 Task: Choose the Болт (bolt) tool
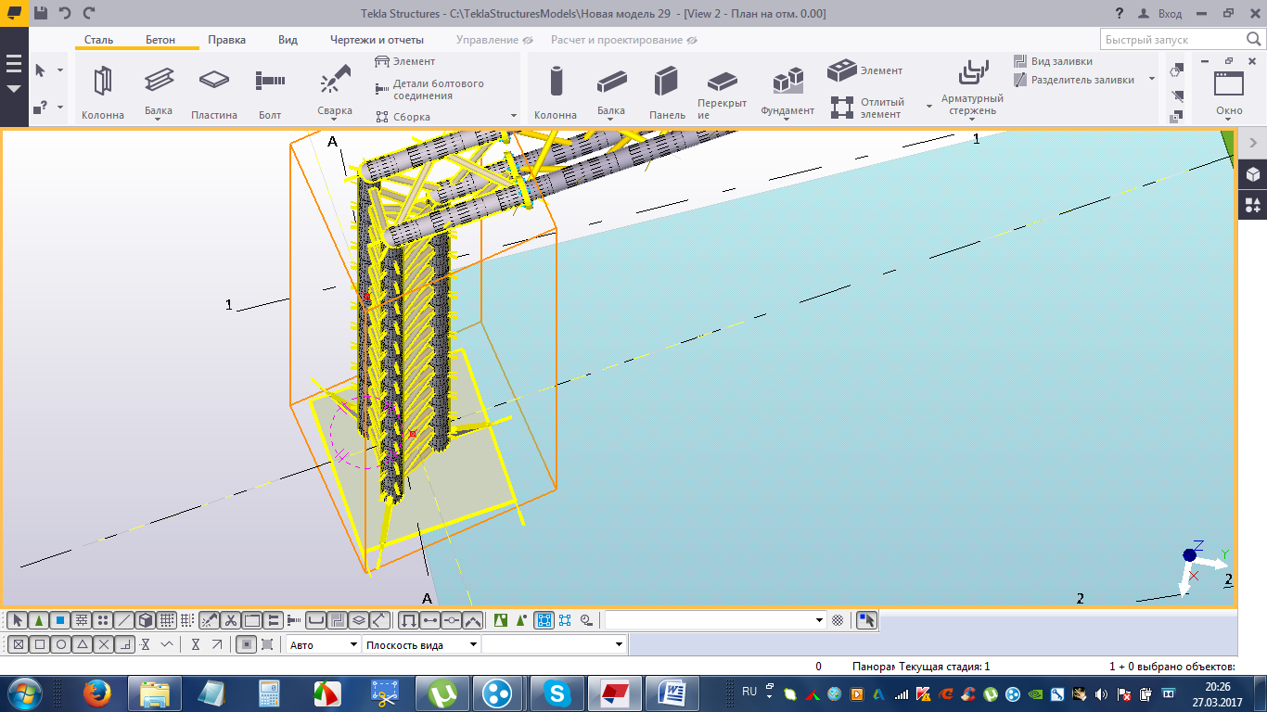pyautogui.click(x=270, y=81)
